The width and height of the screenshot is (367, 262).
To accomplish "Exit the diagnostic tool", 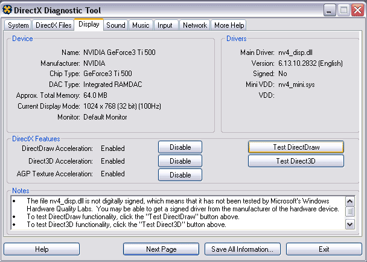I will [x=324, y=249].
